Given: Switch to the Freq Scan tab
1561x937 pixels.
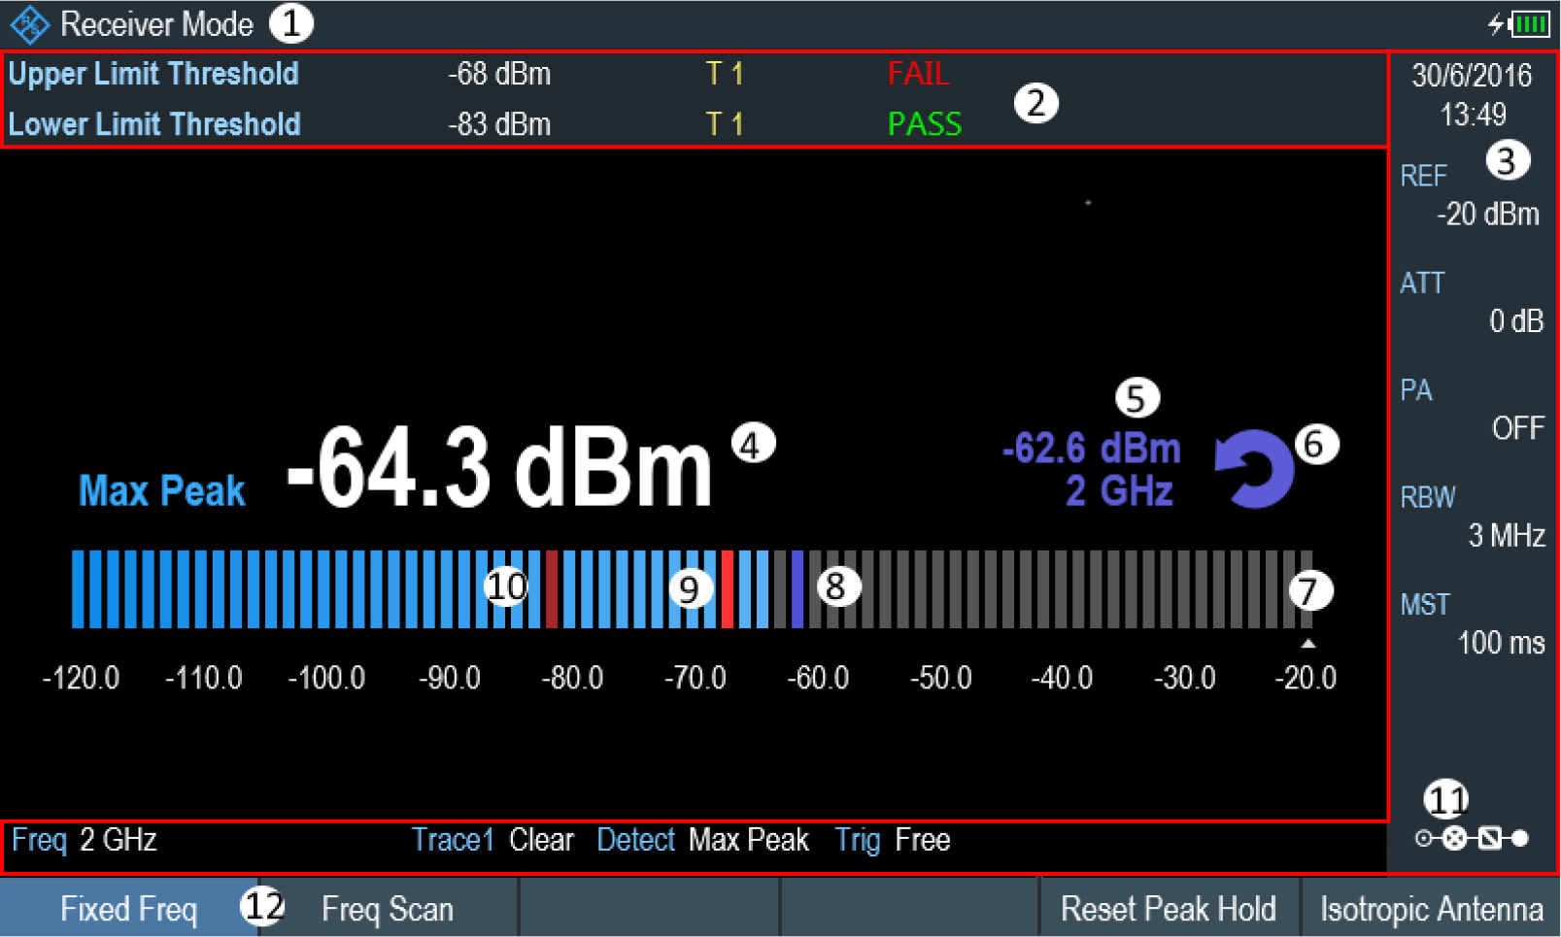Looking at the screenshot, I should (387, 908).
